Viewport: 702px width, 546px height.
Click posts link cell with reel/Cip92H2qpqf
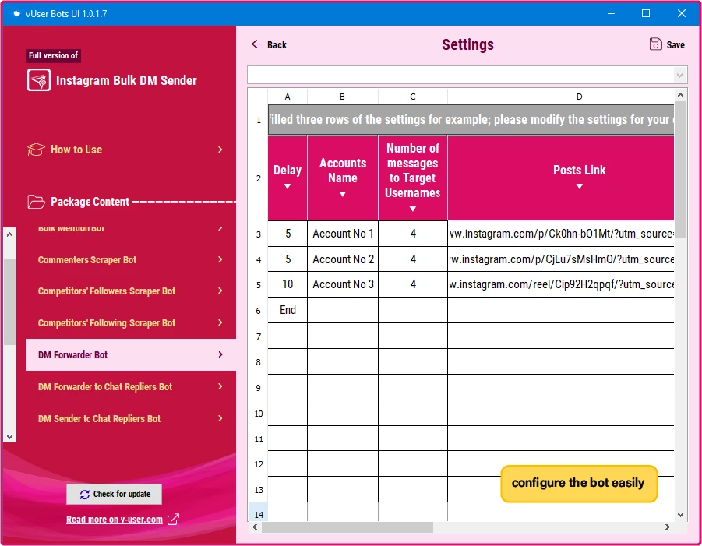[561, 284]
